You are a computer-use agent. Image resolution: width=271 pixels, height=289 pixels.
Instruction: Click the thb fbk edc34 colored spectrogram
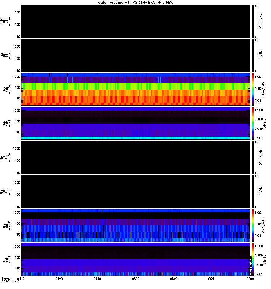[135, 89]
